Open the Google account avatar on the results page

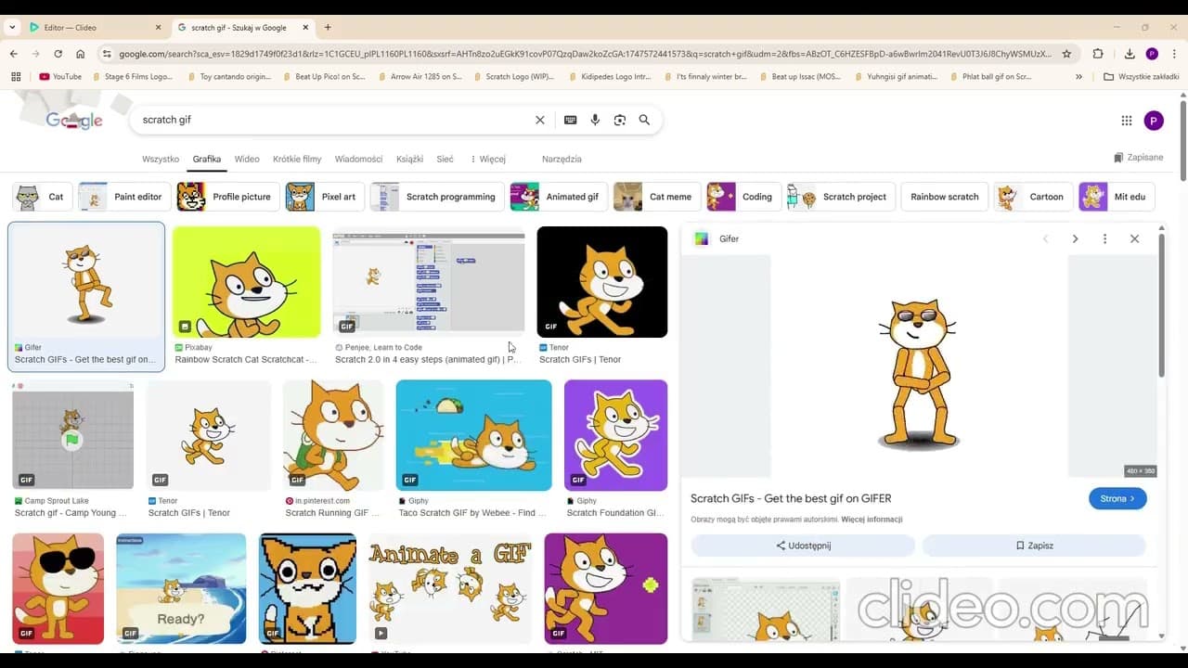click(1154, 120)
